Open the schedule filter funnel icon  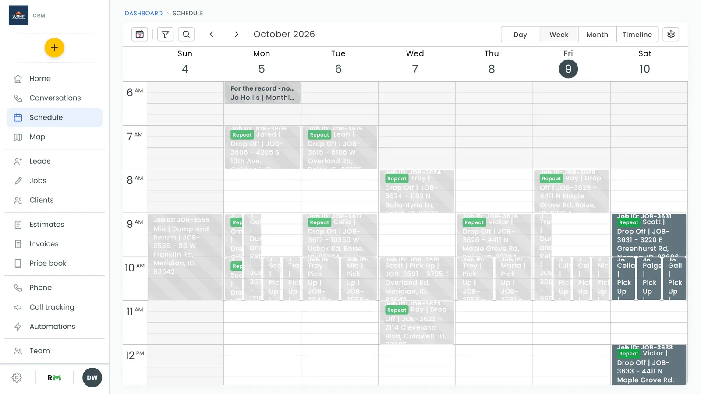tap(165, 34)
